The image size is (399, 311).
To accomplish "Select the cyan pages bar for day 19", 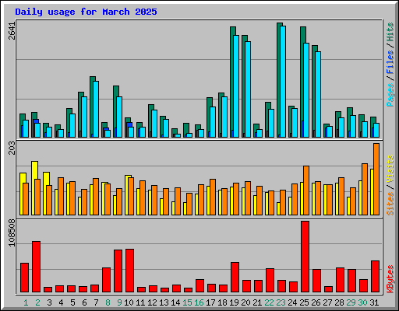I will coord(236,86).
